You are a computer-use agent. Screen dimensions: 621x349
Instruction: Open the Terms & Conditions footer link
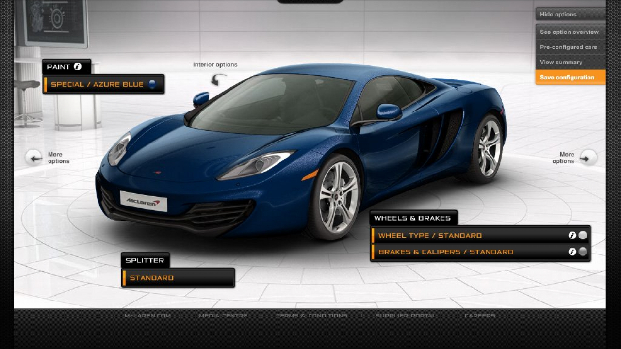click(311, 316)
